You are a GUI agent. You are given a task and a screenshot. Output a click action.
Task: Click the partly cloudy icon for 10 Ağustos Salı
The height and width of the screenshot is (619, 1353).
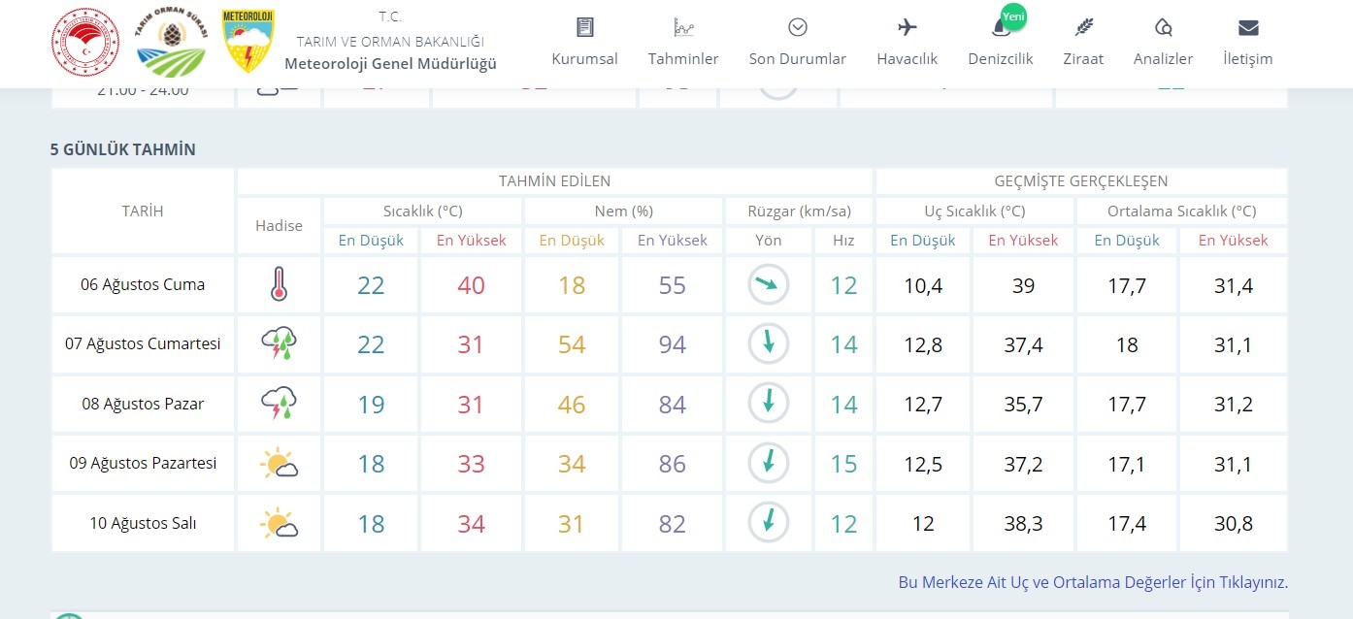pos(279,524)
